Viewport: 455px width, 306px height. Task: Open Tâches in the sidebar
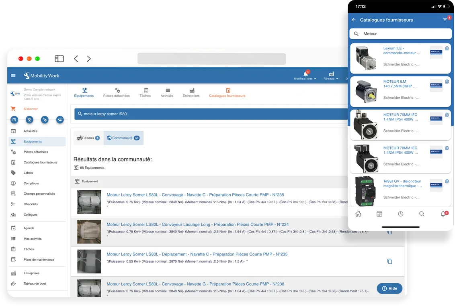click(x=37, y=249)
